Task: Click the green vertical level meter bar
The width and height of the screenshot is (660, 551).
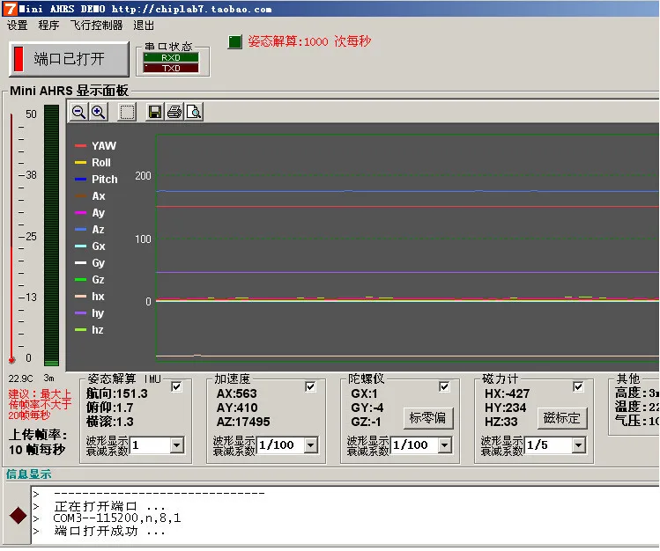Action: (51, 235)
